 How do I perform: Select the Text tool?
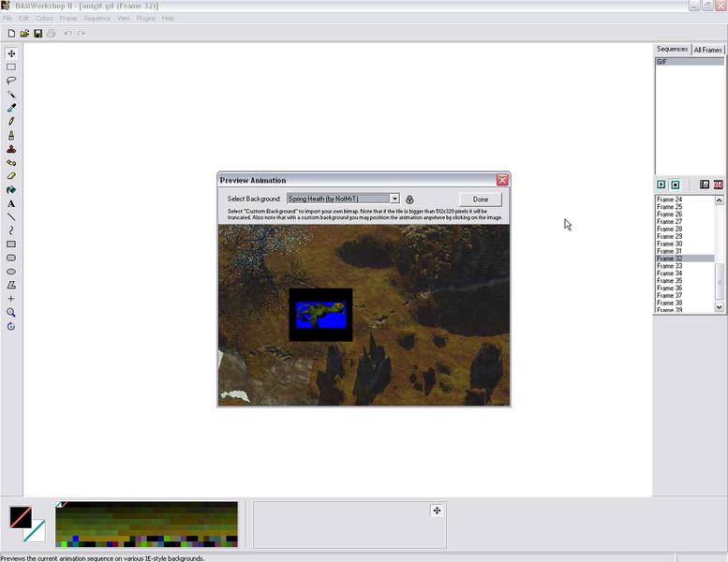click(x=11, y=203)
